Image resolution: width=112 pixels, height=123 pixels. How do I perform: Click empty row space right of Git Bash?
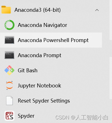69,70
